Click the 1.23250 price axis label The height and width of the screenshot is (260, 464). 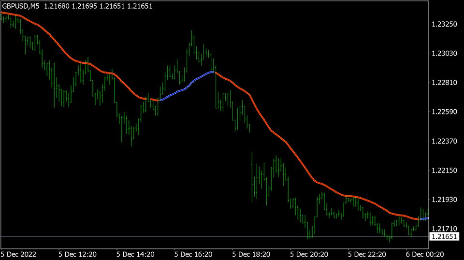tap(444, 24)
